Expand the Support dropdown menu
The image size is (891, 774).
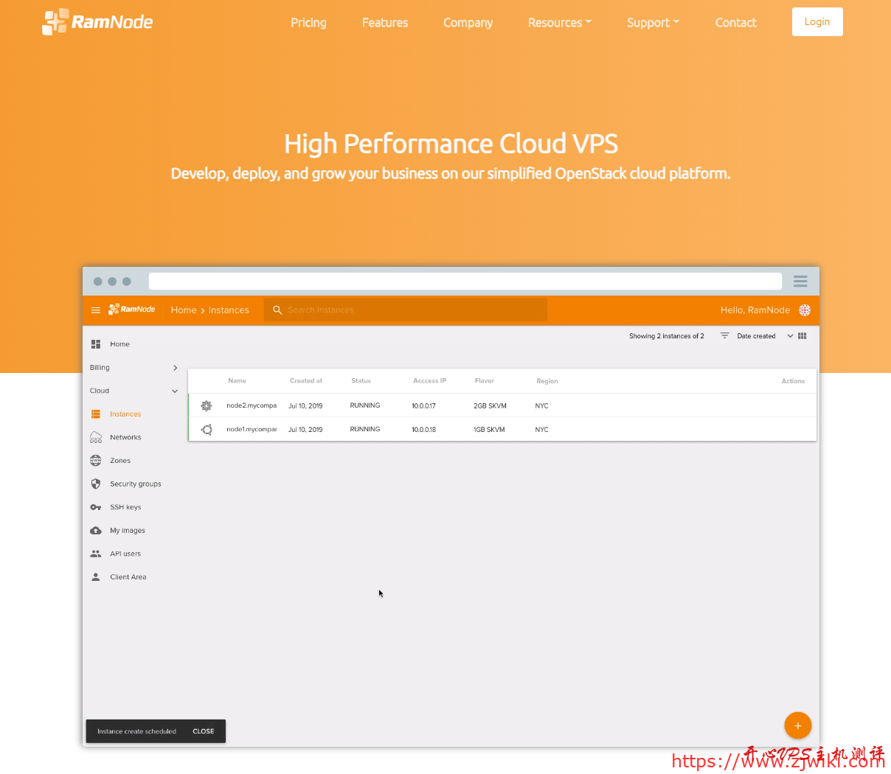tap(653, 23)
